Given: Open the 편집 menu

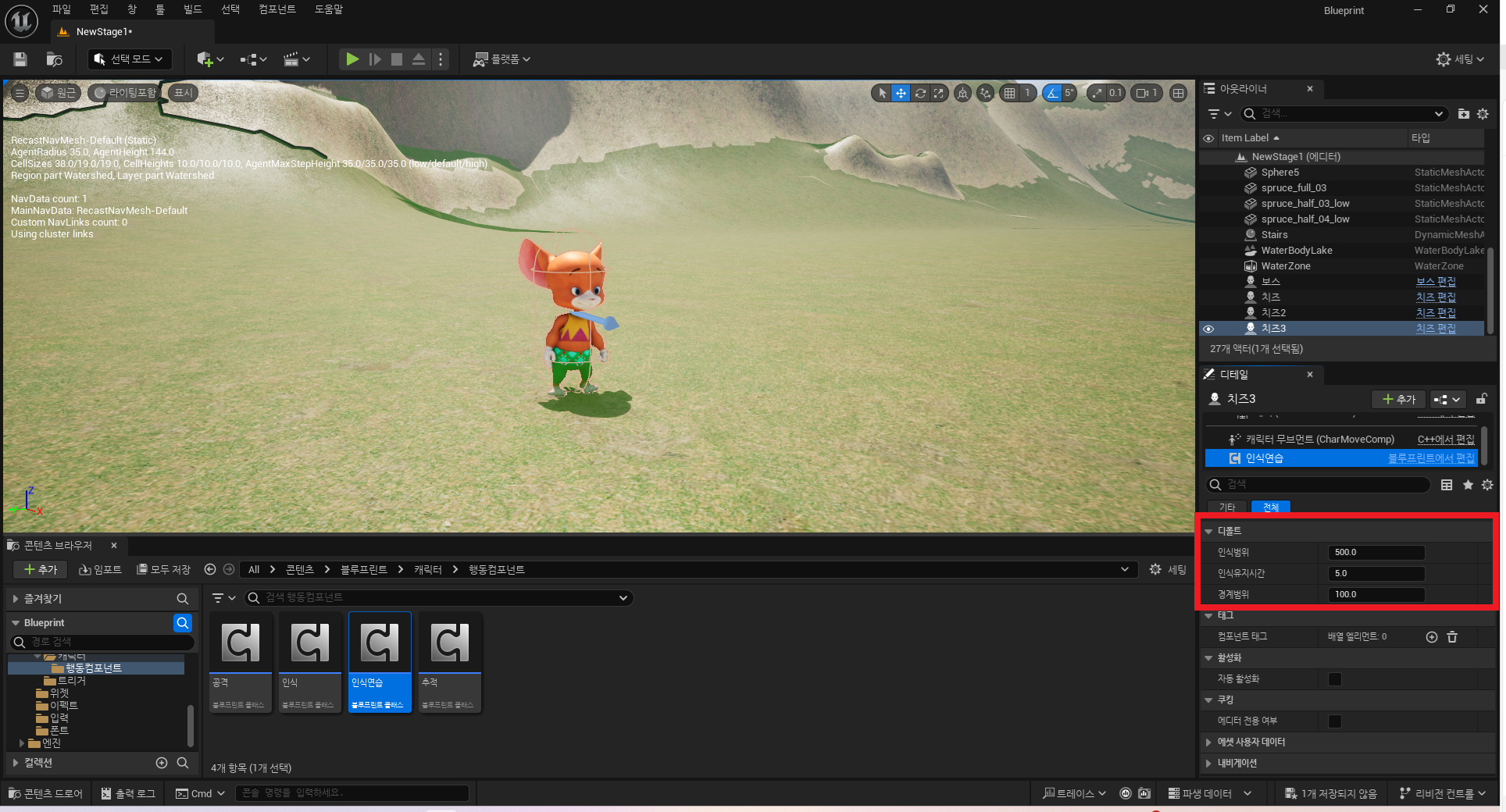Looking at the screenshot, I should point(99,9).
